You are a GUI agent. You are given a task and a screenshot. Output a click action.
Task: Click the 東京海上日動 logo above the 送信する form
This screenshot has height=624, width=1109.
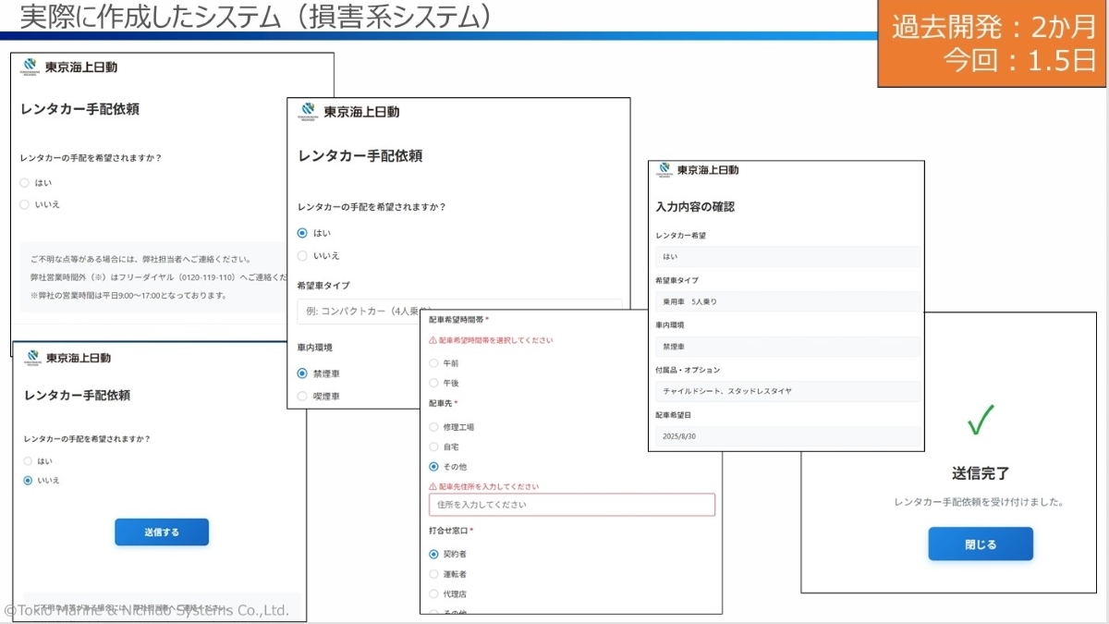68,357
